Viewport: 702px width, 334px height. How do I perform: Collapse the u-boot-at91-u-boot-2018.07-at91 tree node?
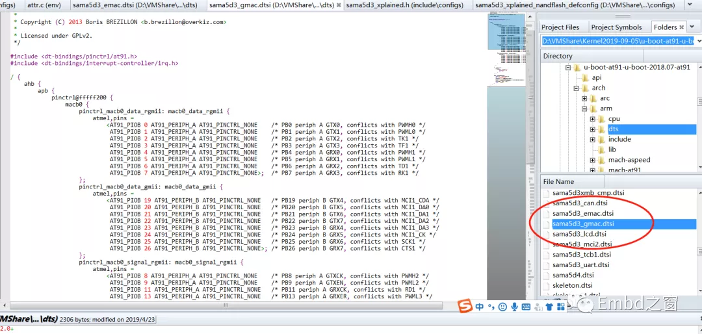click(569, 68)
